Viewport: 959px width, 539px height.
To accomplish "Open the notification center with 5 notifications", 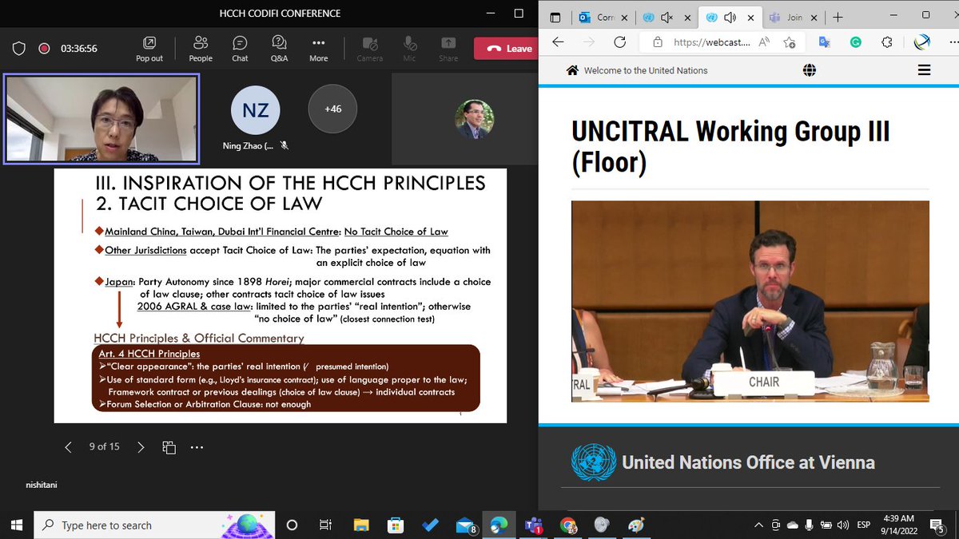I will 939,525.
